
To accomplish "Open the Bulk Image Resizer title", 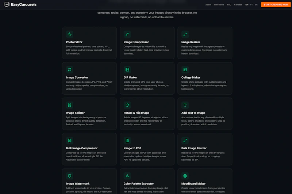I will click(194, 148).
